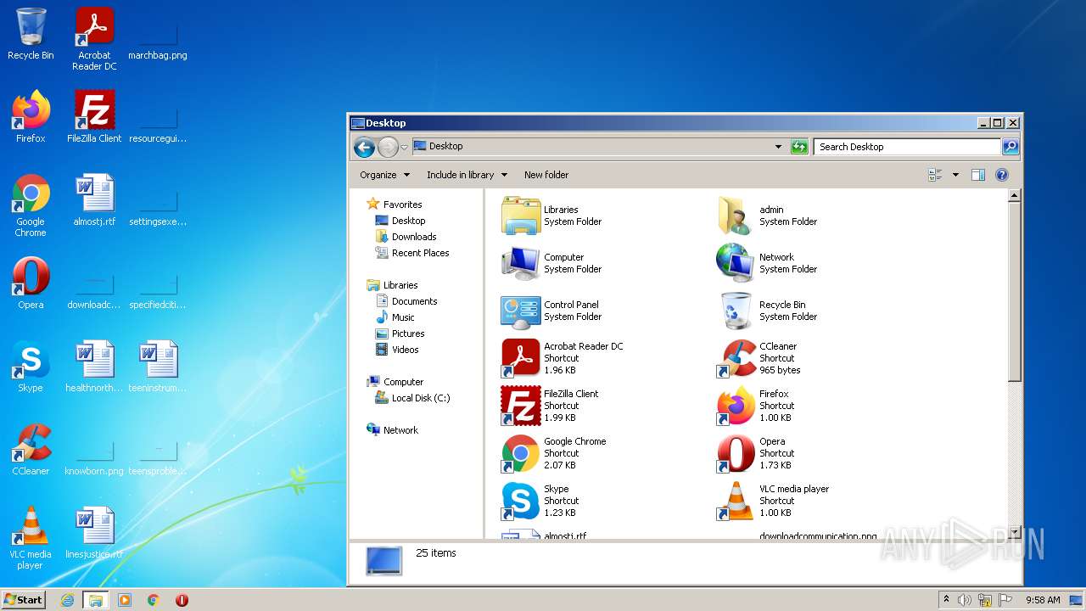The image size is (1086, 611).
Task: Select the Computer system folder icon
Action: (521, 263)
